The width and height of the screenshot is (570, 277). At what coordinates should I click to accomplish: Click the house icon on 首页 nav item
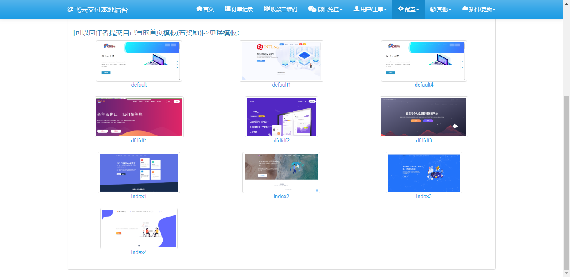pyautogui.click(x=199, y=9)
